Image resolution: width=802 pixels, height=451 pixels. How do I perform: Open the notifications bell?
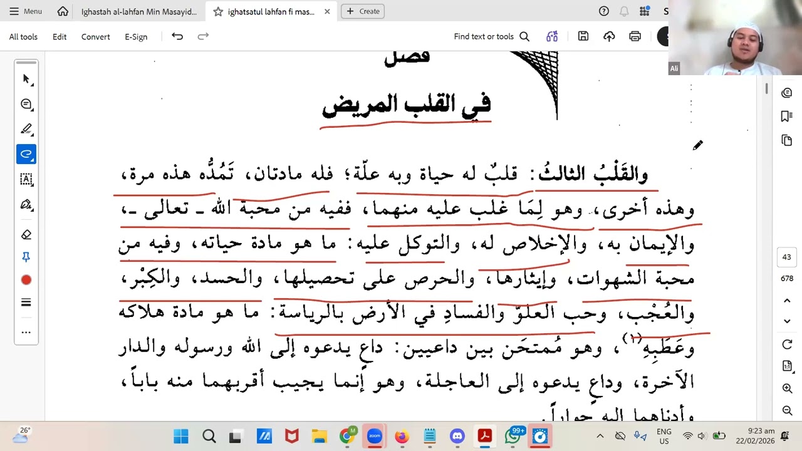click(x=624, y=11)
